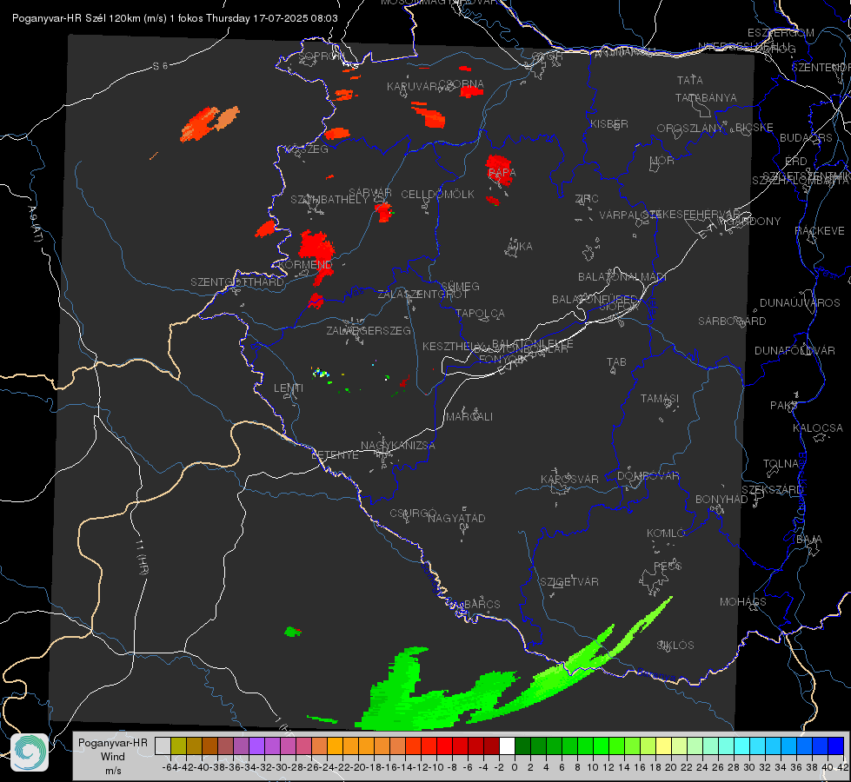Select the TAB town label
The width and height of the screenshot is (851, 782).
[x=616, y=362]
